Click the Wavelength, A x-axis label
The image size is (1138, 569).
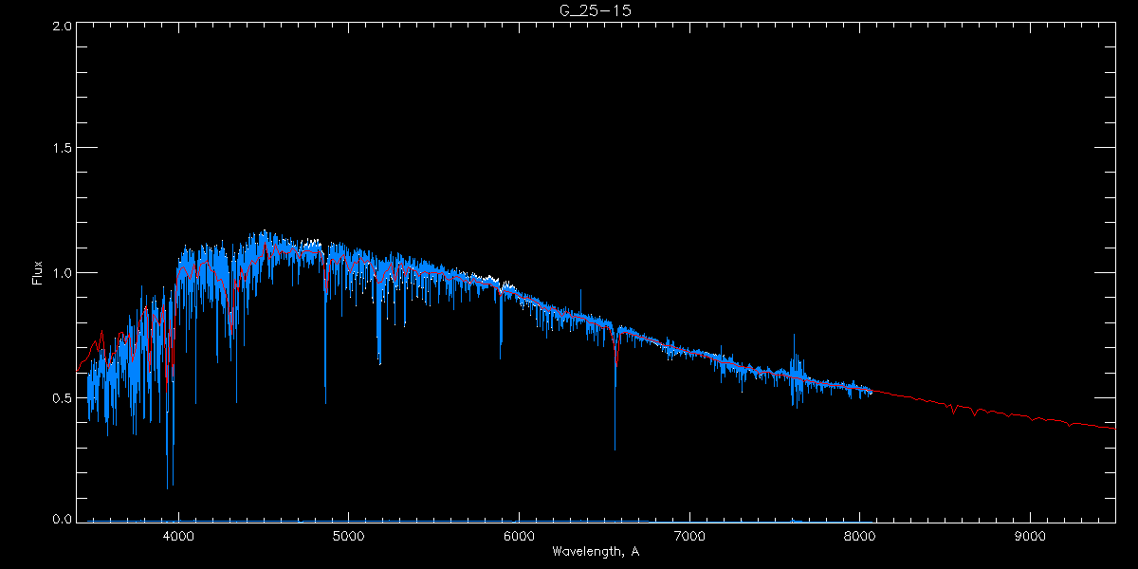[595, 552]
